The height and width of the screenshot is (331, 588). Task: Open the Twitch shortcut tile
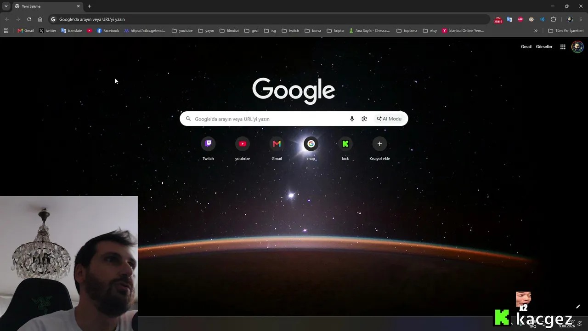[x=208, y=149]
